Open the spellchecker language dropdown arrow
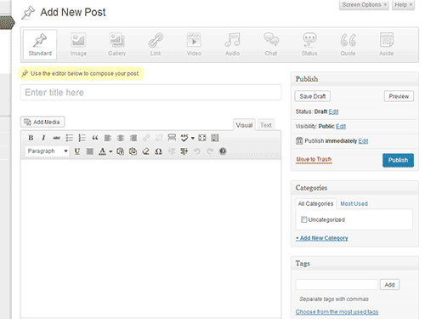Image resolution: width=425 pixels, height=319 pixels. 193,138
